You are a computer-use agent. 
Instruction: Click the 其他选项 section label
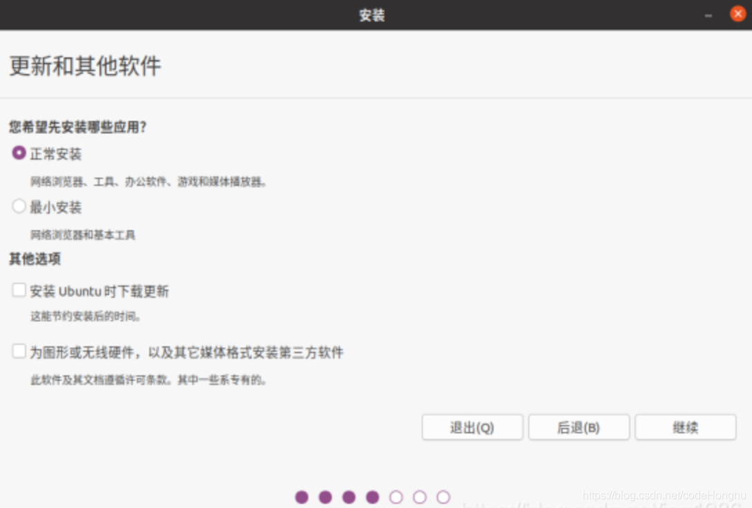pos(35,259)
